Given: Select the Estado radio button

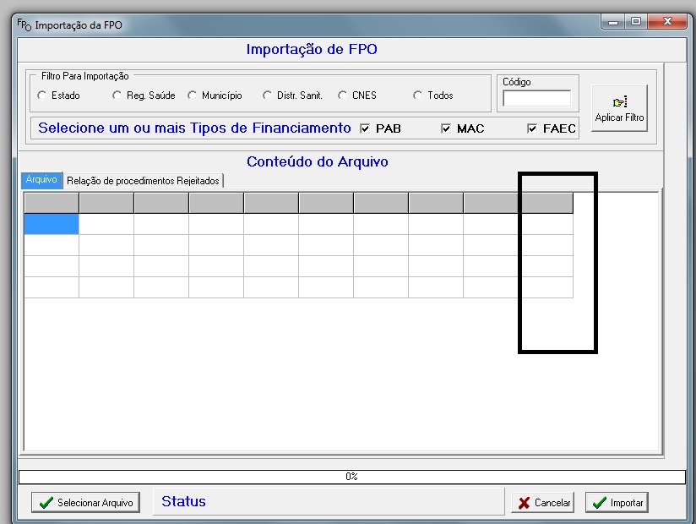Looking at the screenshot, I should (42, 96).
